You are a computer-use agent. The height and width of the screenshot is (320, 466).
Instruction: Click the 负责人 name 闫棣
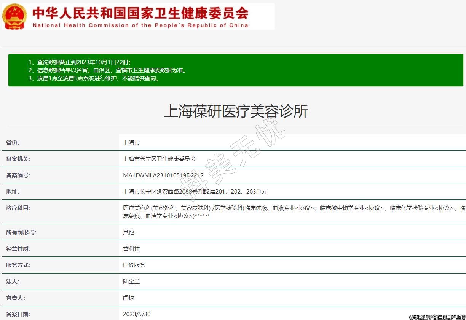(x=128, y=298)
